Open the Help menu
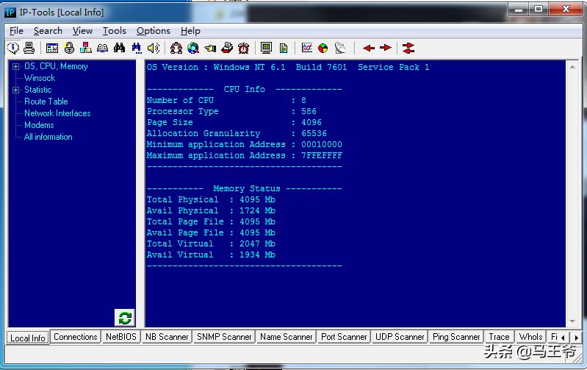The height and width of the screenshot is (370, 587). coord(190,31)
